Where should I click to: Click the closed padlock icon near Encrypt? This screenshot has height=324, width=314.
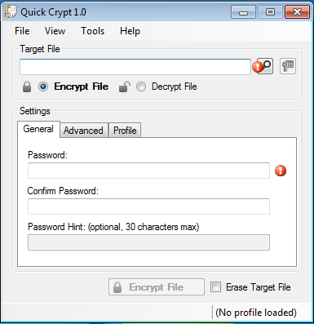[x=27, y=87]
